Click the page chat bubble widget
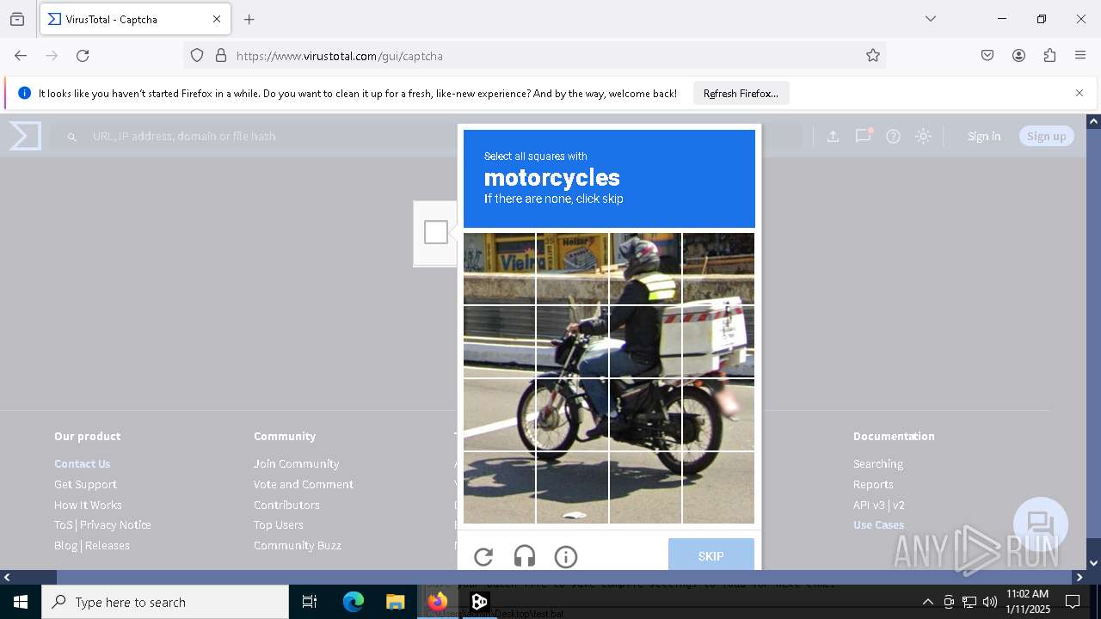Image resolution: width=1101 pixels, height=619 pixels. click(1041, 524)
